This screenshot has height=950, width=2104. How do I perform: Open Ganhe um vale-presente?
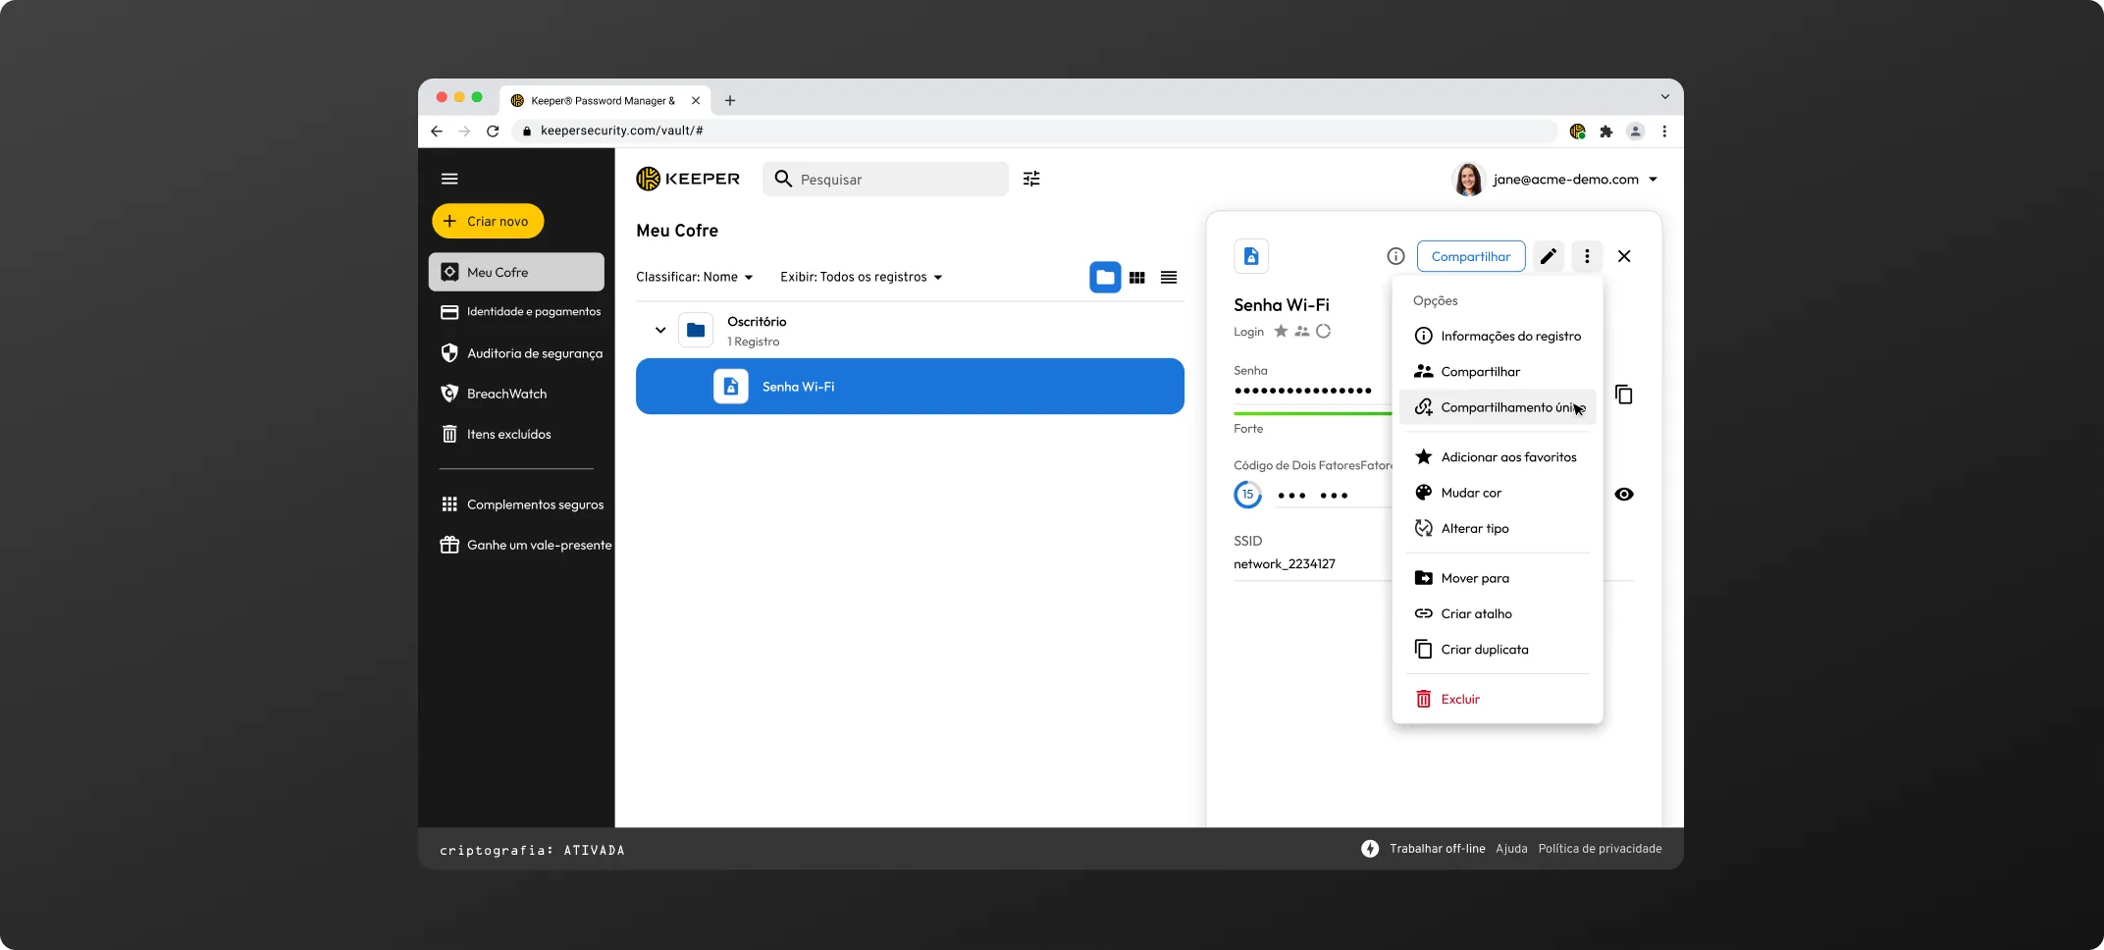525,545
